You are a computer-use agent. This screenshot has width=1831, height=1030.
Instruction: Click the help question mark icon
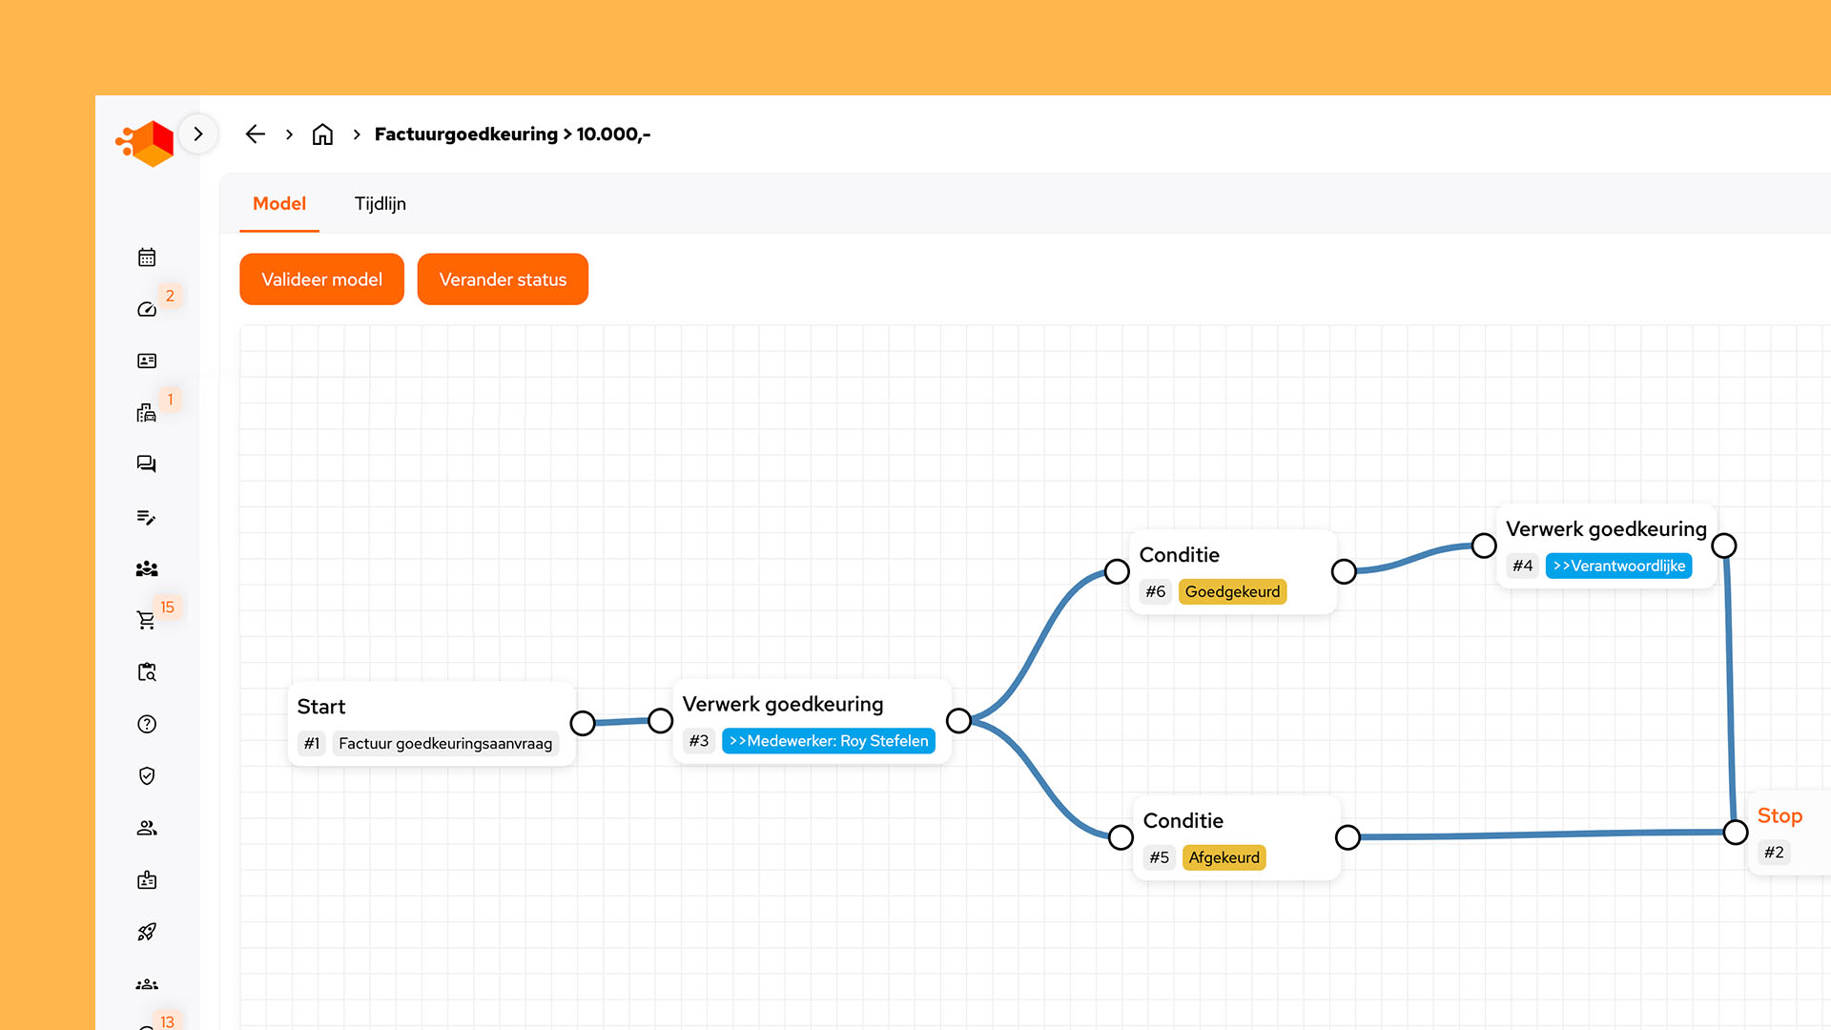tap(147, 724)
